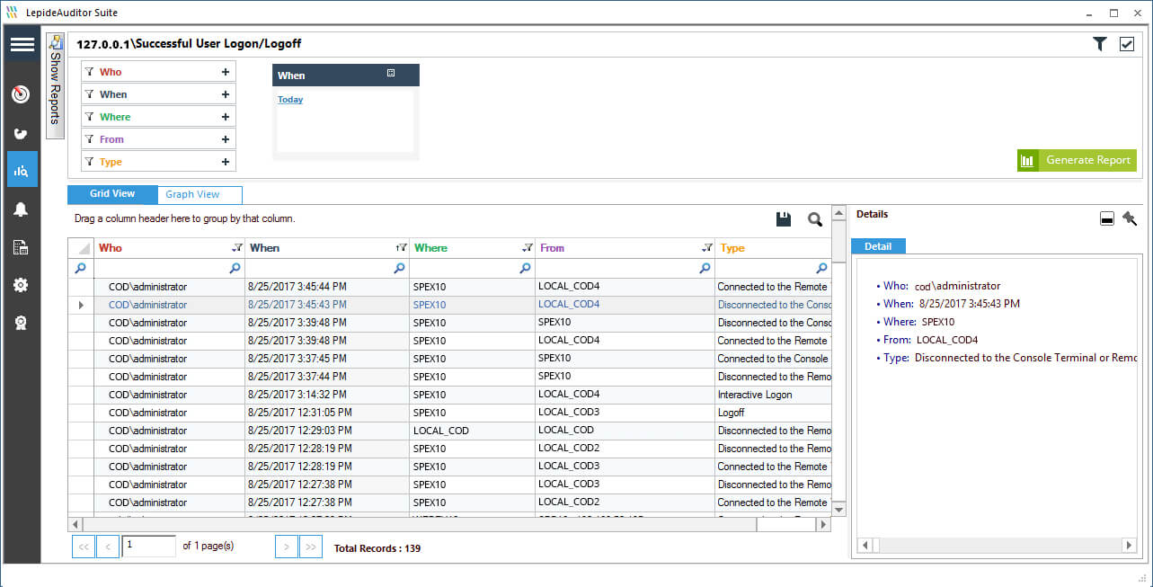Select the Radar/dashboard icon in the sidebar
Screen dimensions: 1153x587
[x=21, y=93]
